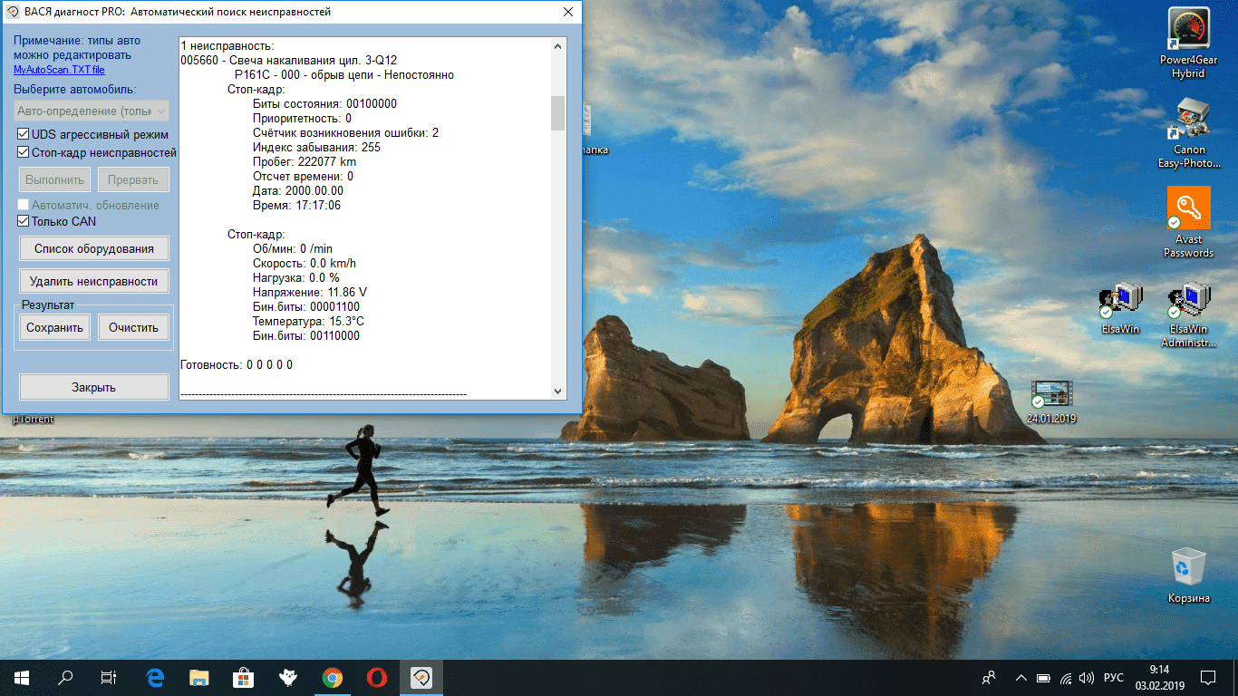Image resolution: width=1238 pixels, height=696 pixels.
Task: Click '1 неисправность:' header line
Action: [227, 45]
